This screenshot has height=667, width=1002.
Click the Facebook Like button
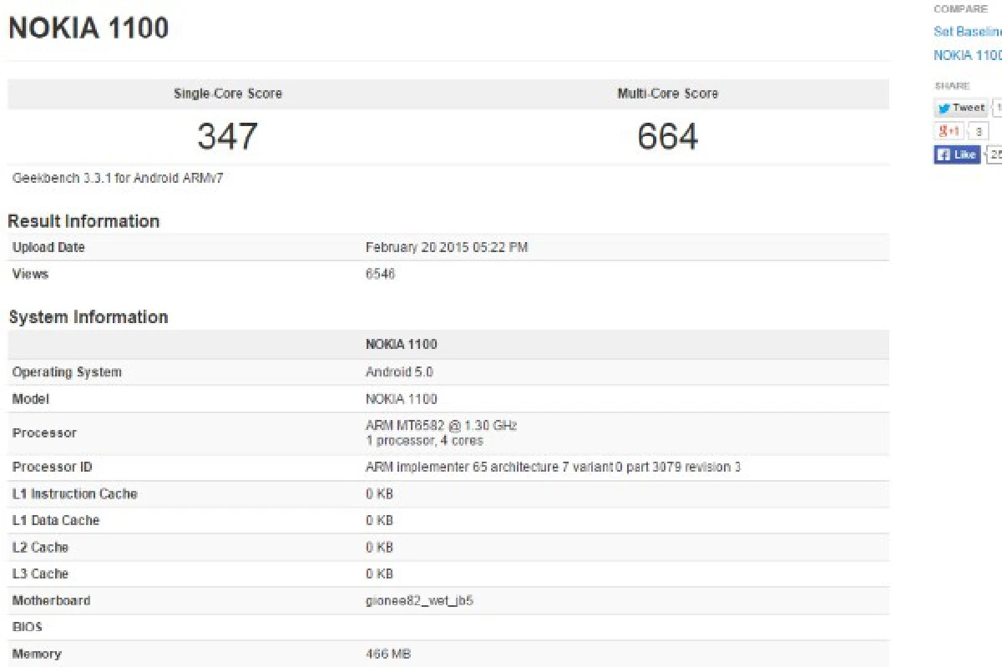click(957, 154)
